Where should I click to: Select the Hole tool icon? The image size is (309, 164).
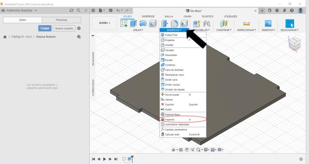[x=152, y=23]
